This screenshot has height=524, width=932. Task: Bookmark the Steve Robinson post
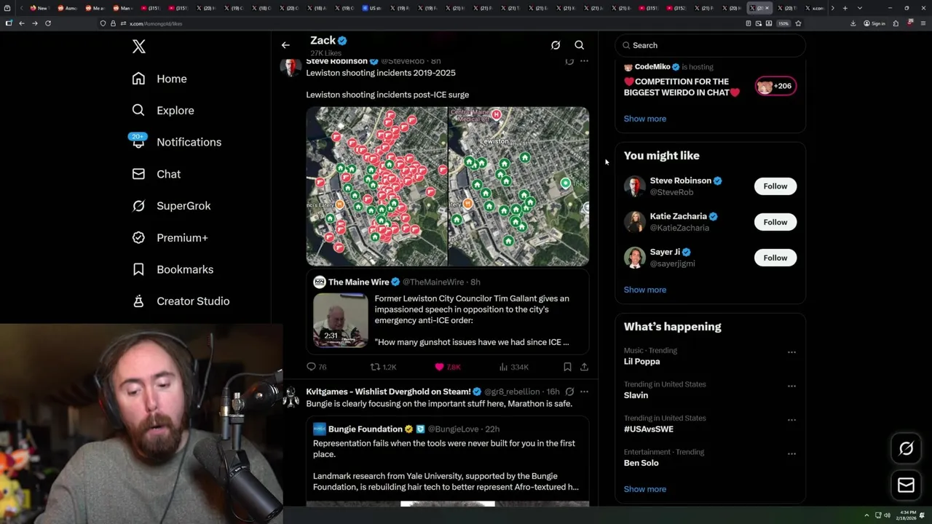click(x=567, y=367)
